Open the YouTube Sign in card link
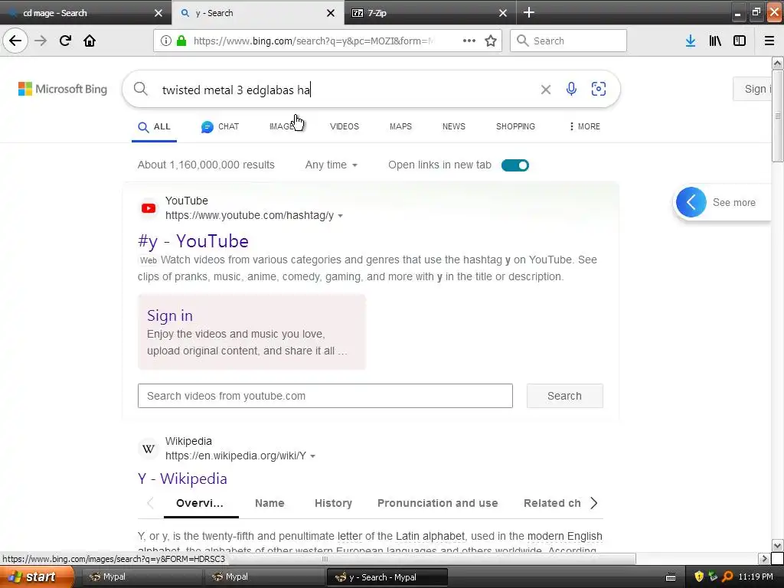784x588 pixels. 170,315
